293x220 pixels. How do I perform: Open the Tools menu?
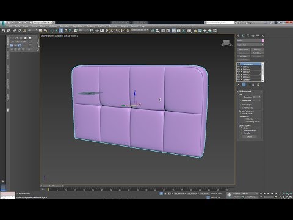[x=17, y=26]
